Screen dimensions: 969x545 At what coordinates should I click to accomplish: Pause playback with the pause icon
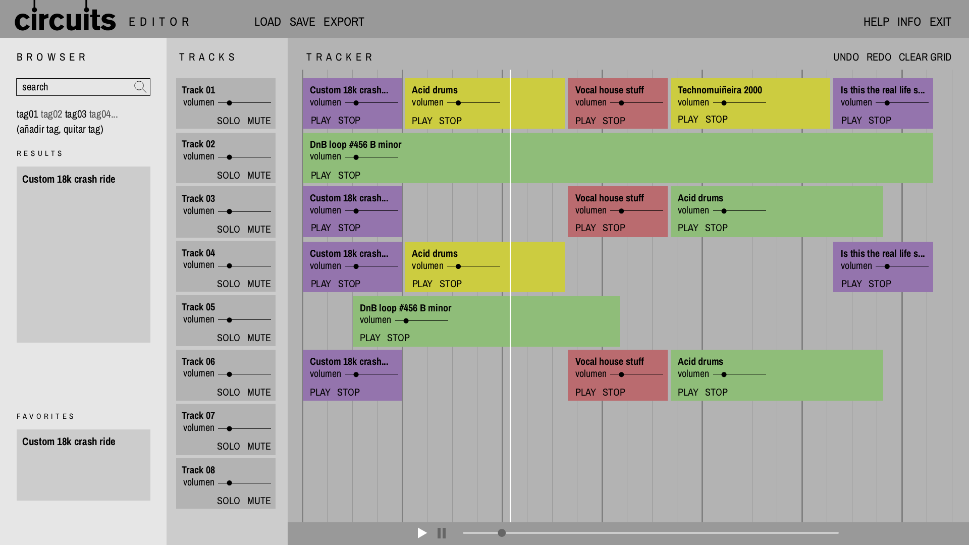(442, 533)
